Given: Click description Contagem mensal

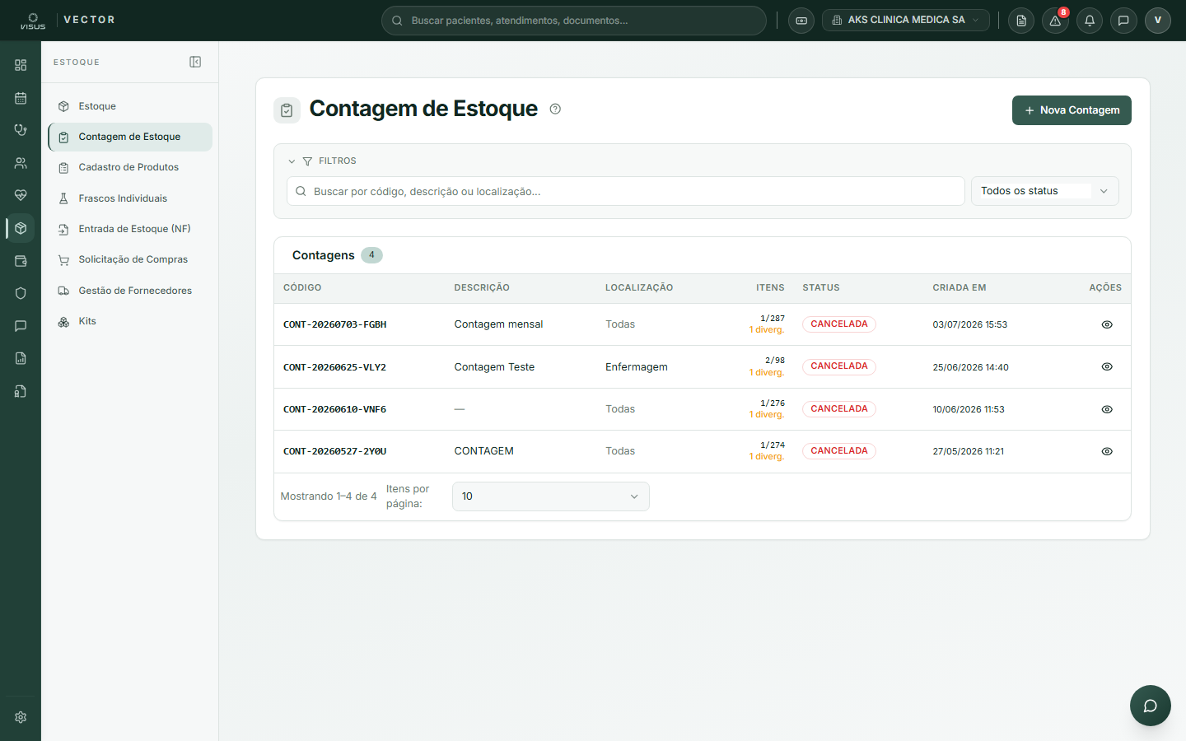Looking at the screenshot, I should [x=498, y=324].
